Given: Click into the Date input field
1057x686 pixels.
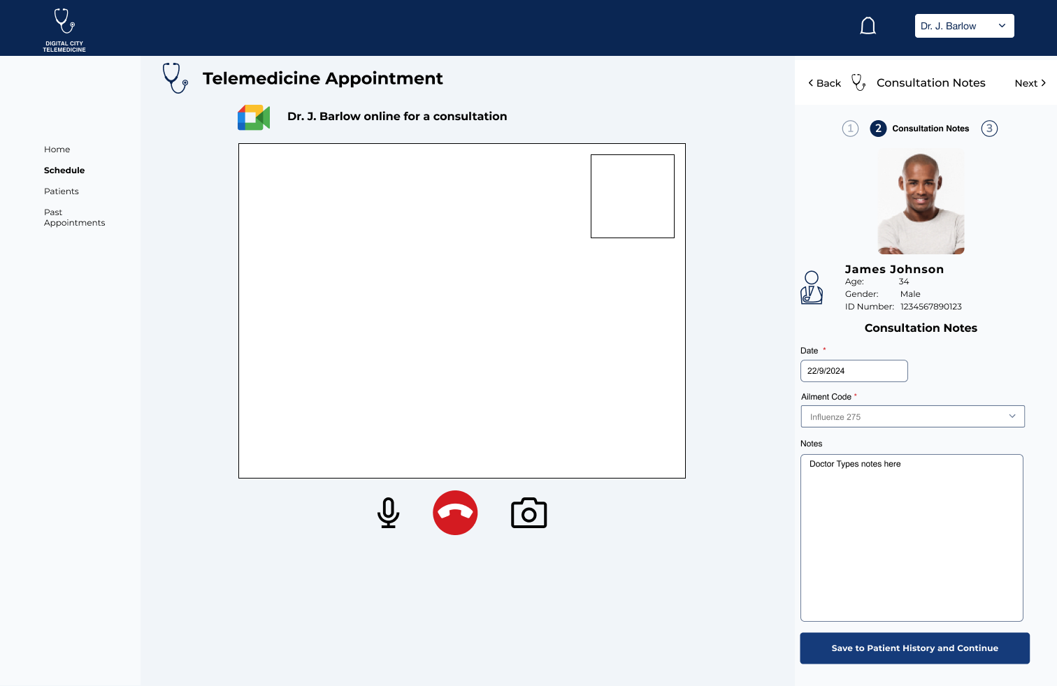Looking at the screenshot, I should [854, 371].
